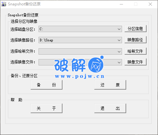This screenshot has width=158, height=135.
Task: Click the 选择映像文件 label
Action: pos(23,62)
